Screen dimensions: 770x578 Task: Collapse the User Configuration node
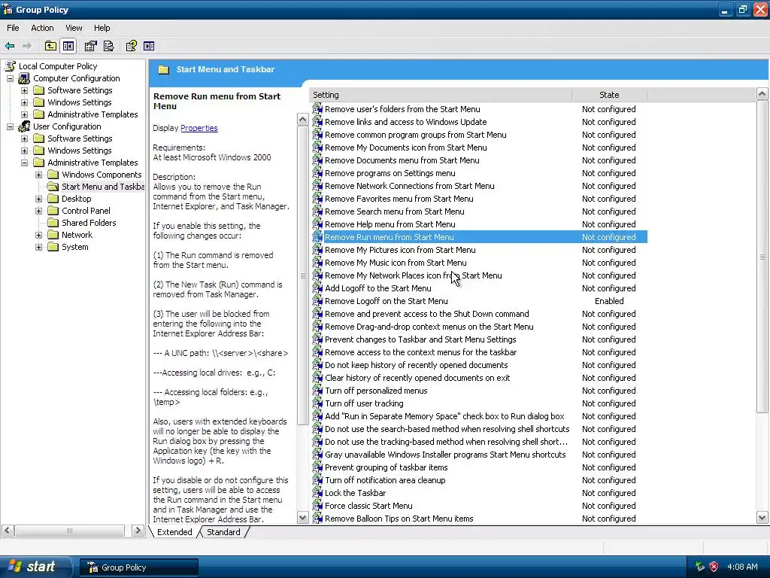coord(10,126)
